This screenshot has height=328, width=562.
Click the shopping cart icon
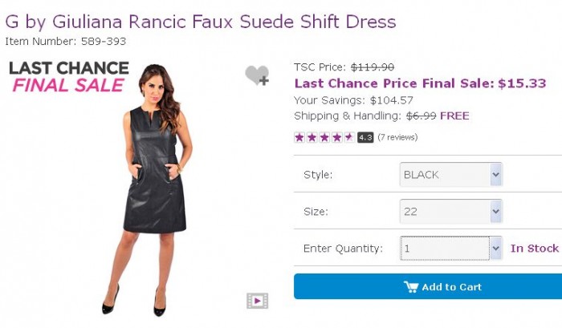tap(410, 286)
